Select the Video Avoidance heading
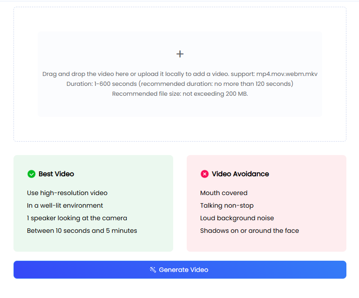Screen dimensions: 359x298 (240, 174)
